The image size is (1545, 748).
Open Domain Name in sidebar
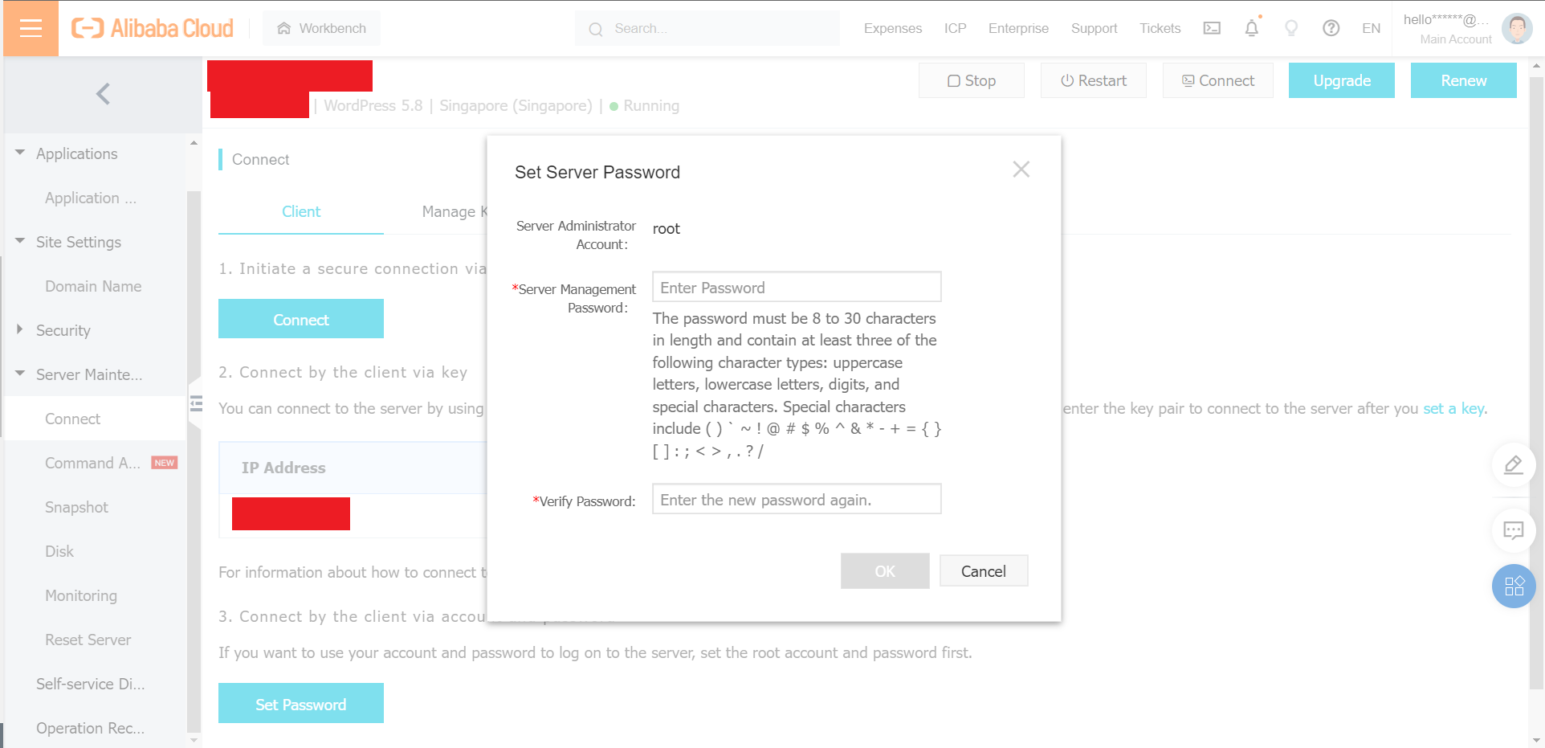coord(93,286)
